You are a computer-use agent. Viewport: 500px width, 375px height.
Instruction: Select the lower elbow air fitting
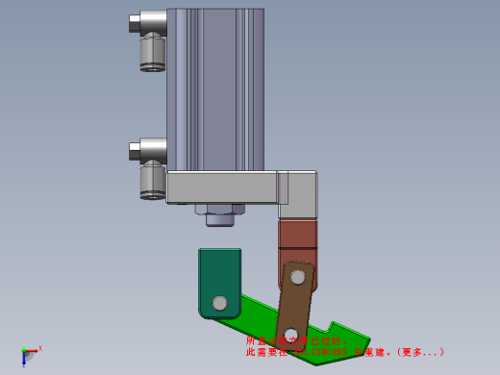[148, 168]
